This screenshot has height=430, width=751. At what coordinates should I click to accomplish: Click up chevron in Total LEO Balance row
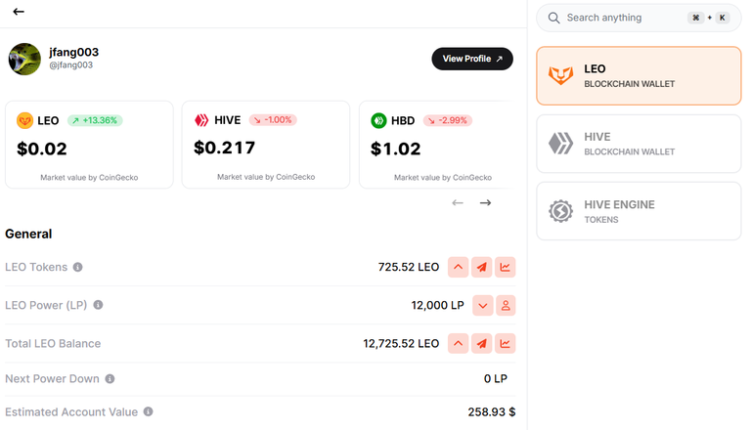tap(458, 343)
